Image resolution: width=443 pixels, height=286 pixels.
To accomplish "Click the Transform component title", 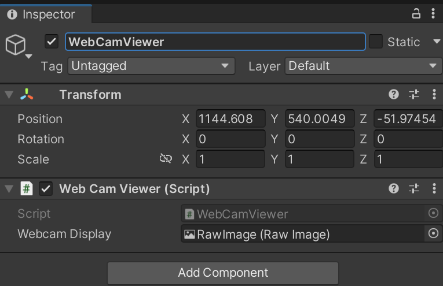I will [x=90, y=95].
